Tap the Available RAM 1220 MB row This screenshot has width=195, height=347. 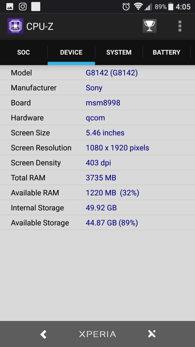click(97, 193)
